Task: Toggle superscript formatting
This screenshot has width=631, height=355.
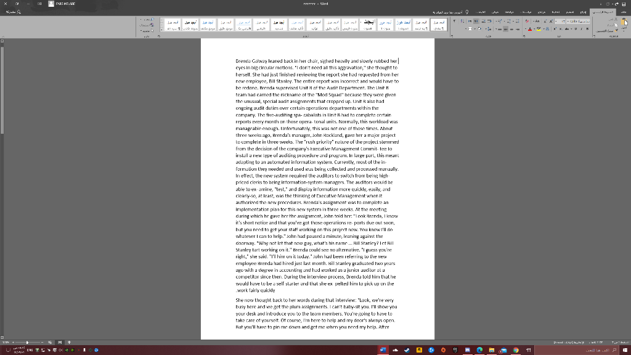Action: pyautogui.click(x=555, y=29)
